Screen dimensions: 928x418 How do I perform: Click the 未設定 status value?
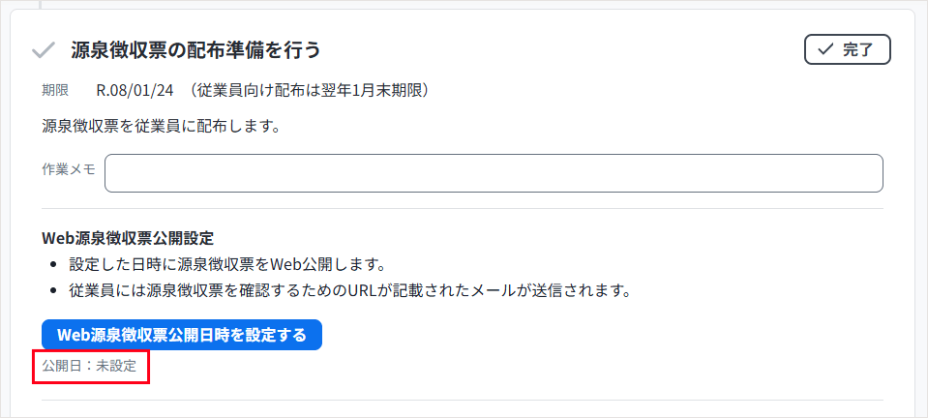pos(123,367)
